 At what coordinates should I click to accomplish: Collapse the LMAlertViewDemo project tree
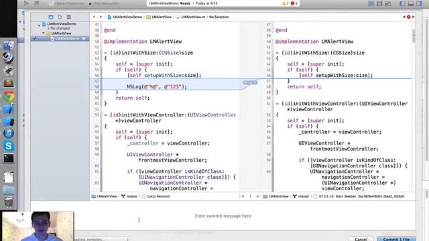pos(39,25)
